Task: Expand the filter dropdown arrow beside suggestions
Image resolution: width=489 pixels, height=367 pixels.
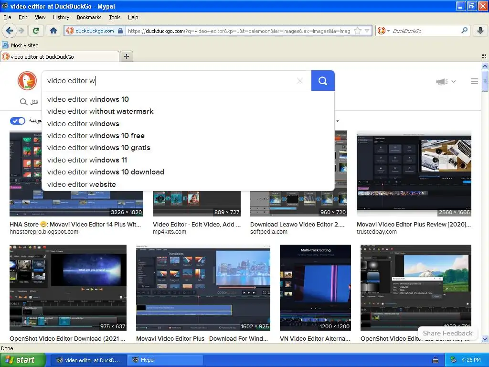Action: [x=338, y=121]
